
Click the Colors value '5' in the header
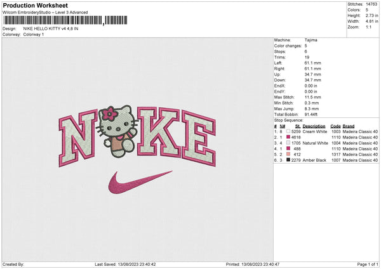pos(367,10)
